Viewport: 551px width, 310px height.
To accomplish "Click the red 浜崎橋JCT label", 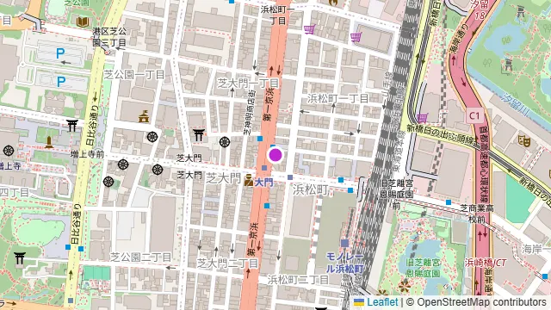I will pos(486,263).
